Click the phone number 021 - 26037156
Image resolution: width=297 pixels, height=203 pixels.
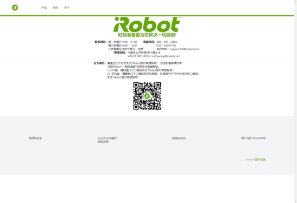click(x=166, y=45)
